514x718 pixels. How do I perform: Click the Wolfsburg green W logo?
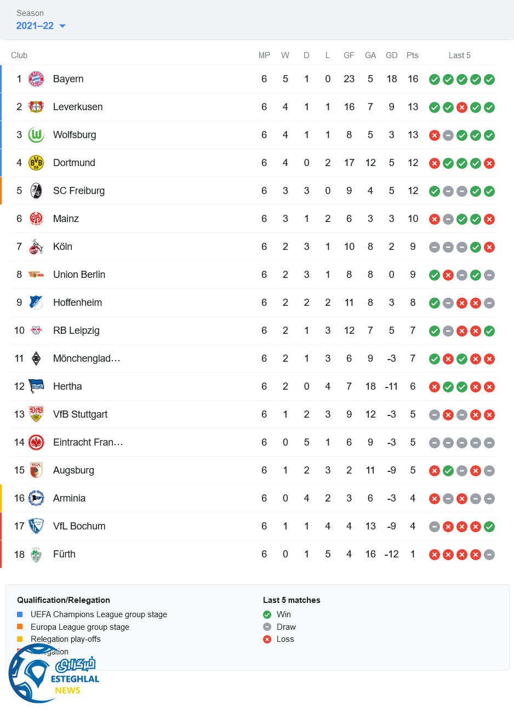[36, 135]
